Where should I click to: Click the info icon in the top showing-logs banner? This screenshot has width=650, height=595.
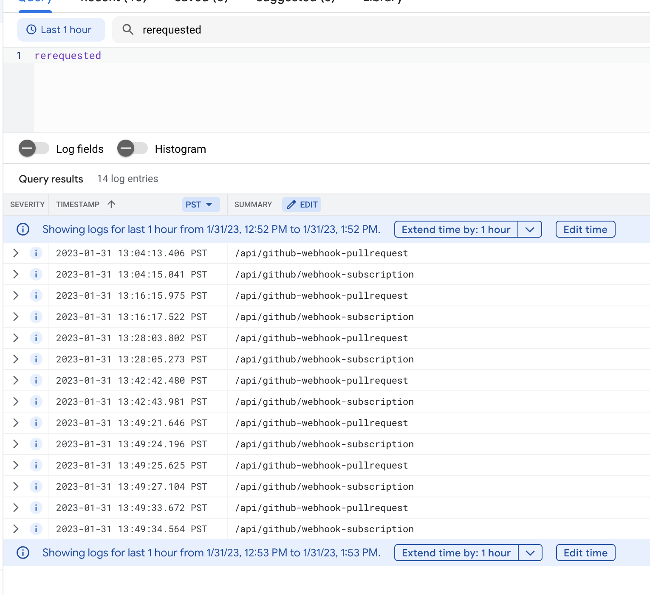click(23, 229)
